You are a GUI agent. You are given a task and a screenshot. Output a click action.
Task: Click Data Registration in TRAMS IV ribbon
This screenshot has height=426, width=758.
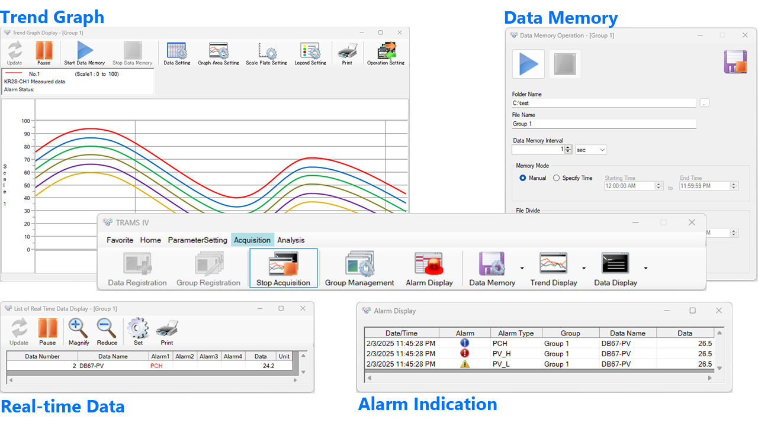137,270
